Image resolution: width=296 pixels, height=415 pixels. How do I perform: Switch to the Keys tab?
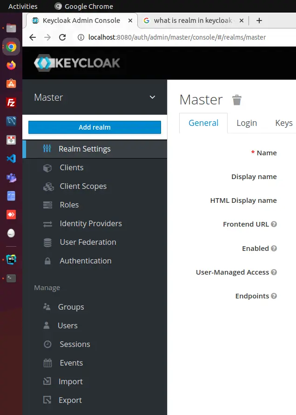click(283, 123)
